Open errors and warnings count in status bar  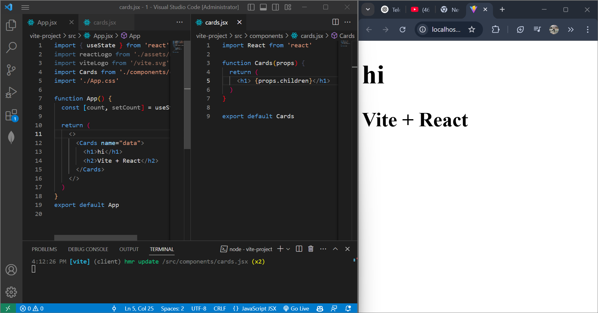click(32, 308)
